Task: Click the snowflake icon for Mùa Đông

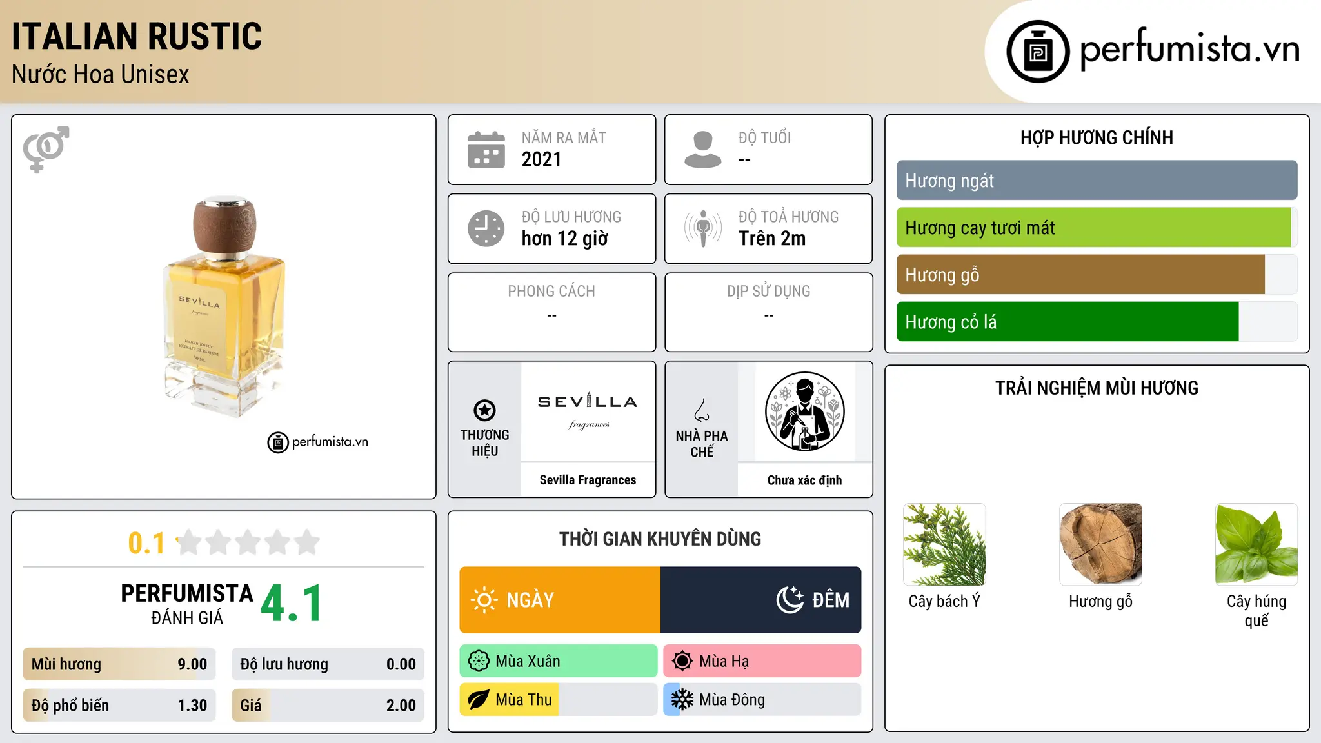Action: (x=682, y=700)
